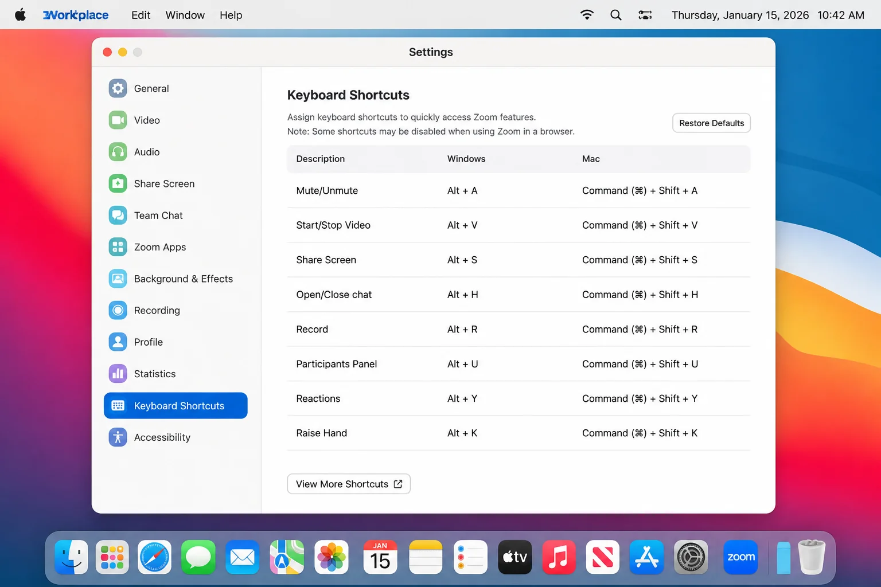The width and height of the screenshot is (881, 587).
Task: Click the Keyboard Shortcuts keyboard icon
Action: click(118, 405)
